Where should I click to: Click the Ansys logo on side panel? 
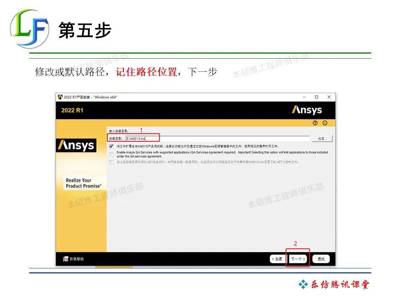tap(76, 146)
